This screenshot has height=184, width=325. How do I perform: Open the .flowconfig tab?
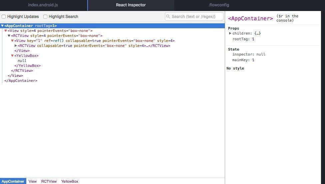219,5
